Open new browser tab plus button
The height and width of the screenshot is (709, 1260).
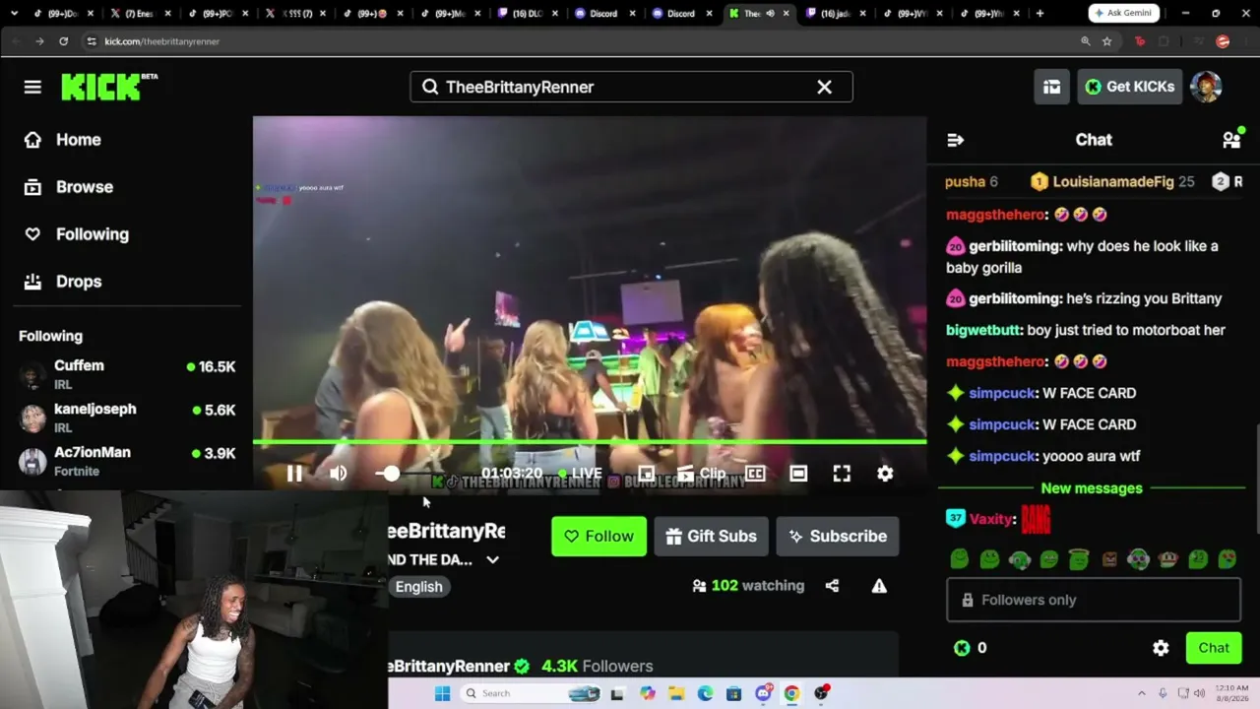click(x=1039, y=13)
